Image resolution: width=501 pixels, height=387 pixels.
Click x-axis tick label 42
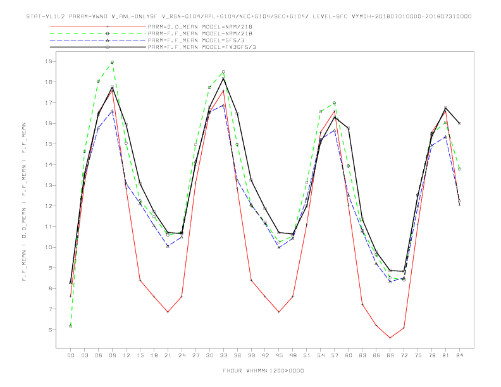coord(265,355)
